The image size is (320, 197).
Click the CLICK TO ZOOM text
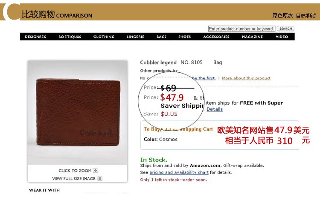(75, 171)
